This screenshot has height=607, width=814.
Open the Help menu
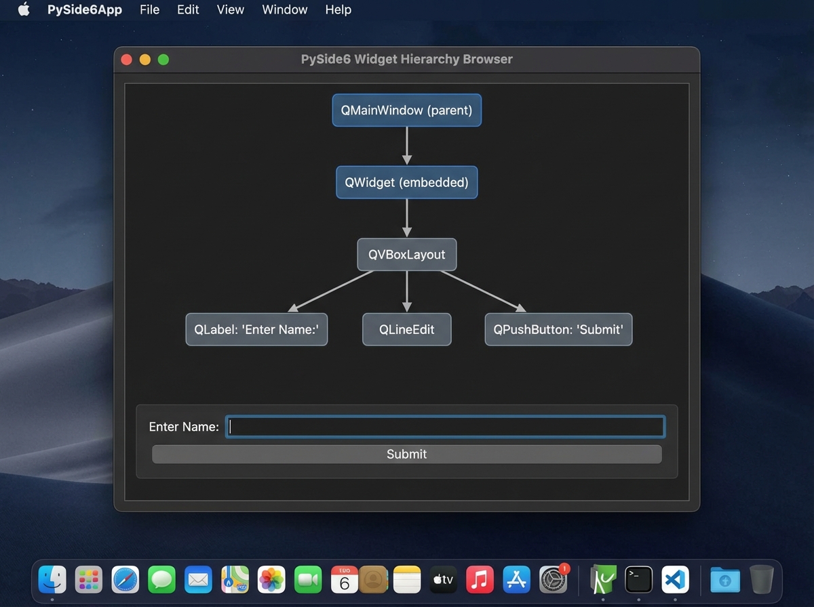point(338,9)
